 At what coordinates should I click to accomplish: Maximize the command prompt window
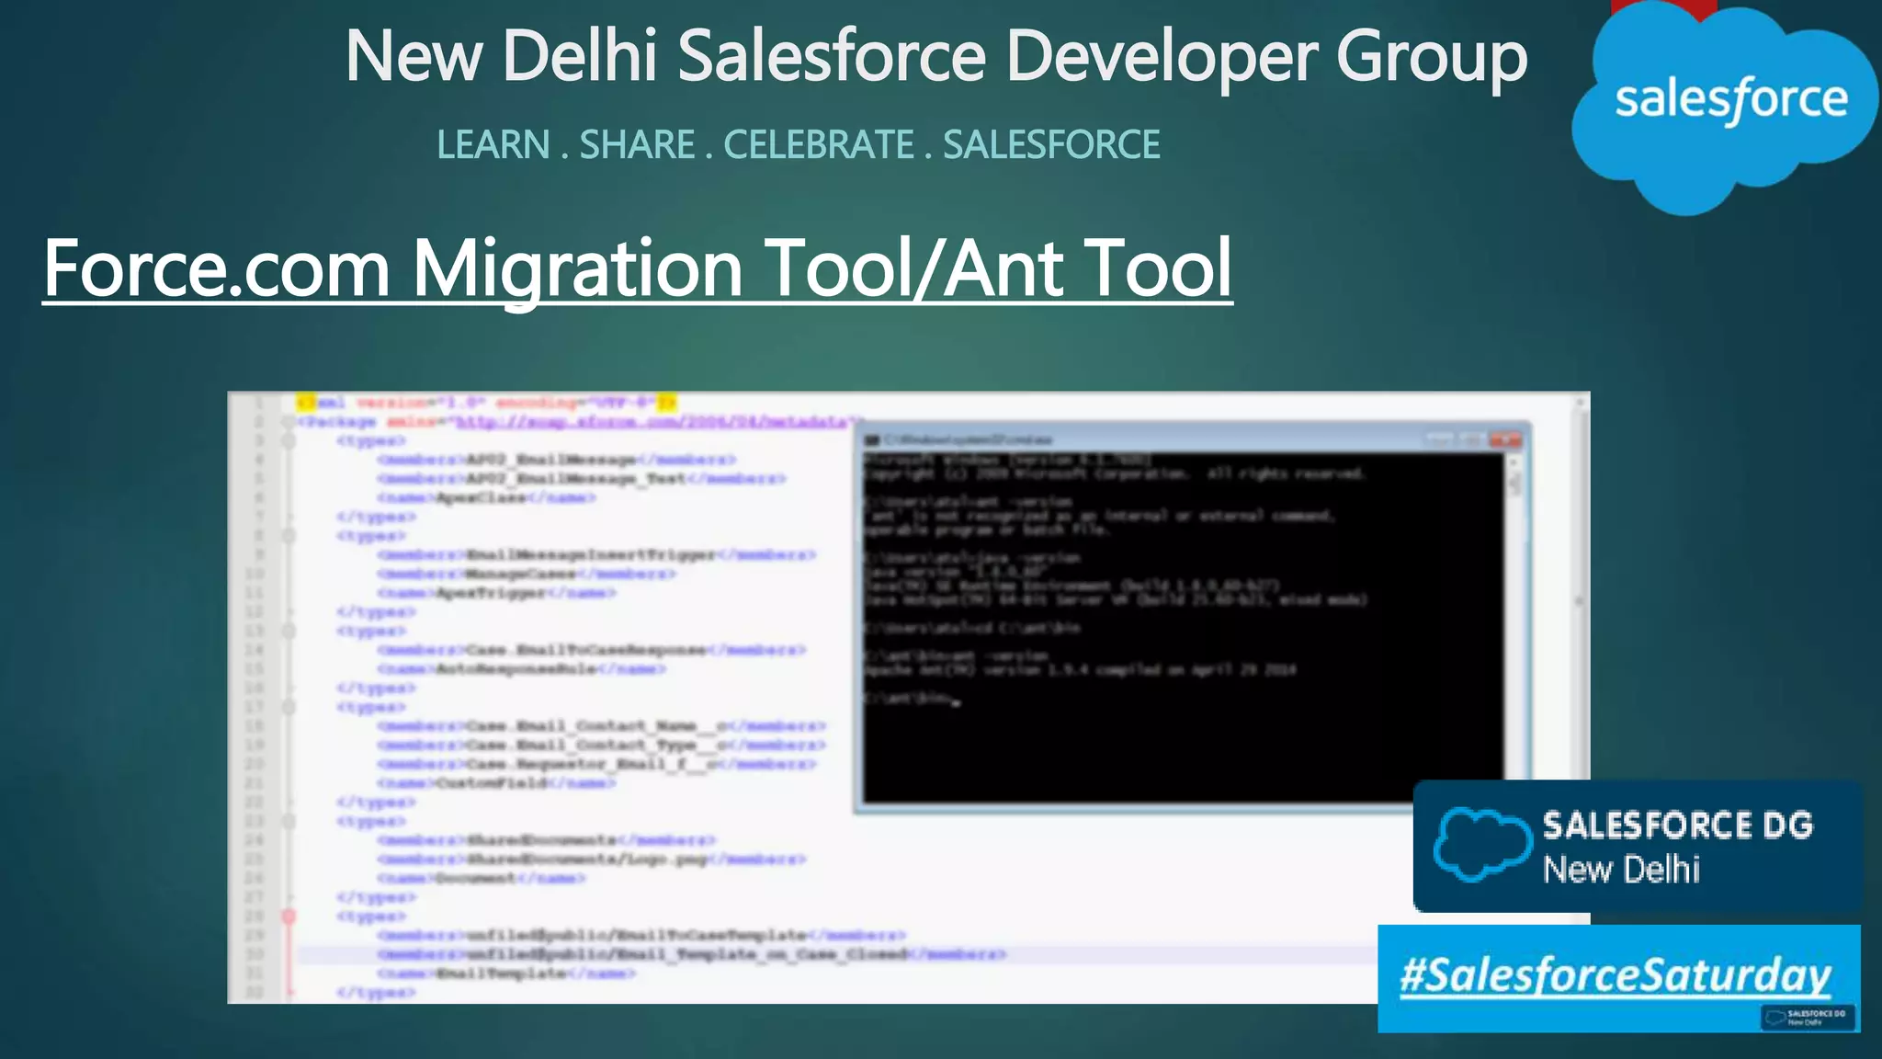click(x=1472, y=440)
